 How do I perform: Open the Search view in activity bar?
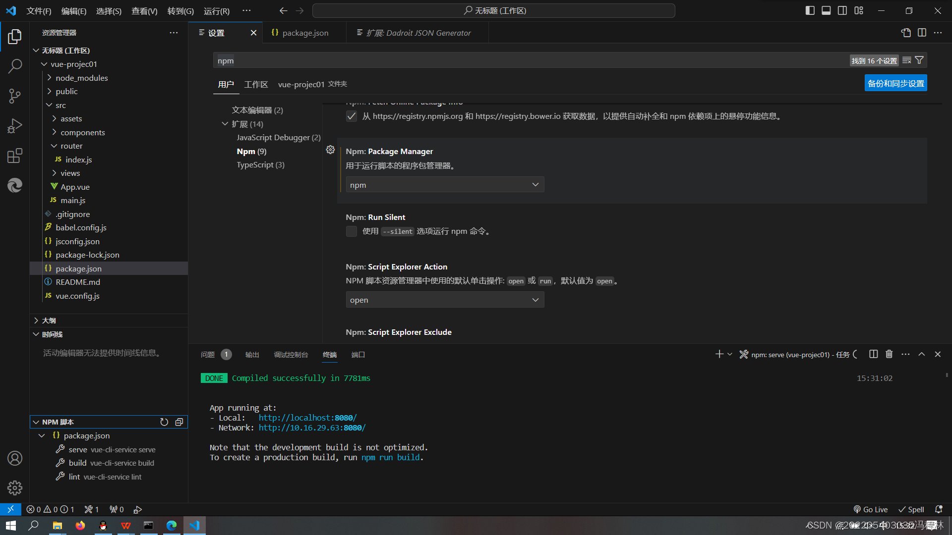point(15,66)
